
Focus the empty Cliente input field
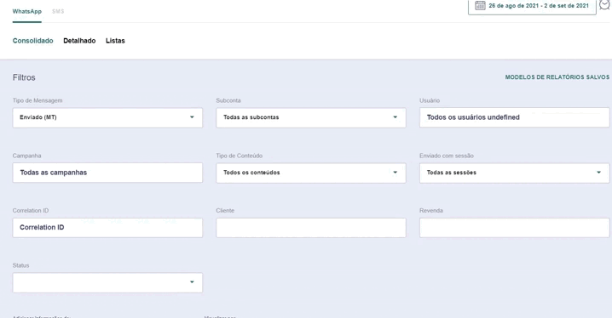[x=310, y=228]
